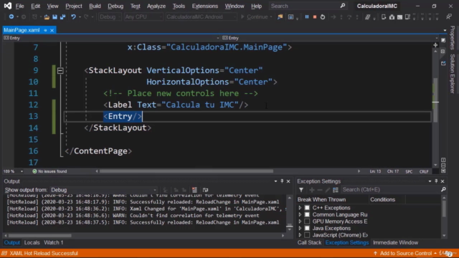Click the No issues found indicator
459x258 pixels.
pyautogui.click(x=49, y=171)
